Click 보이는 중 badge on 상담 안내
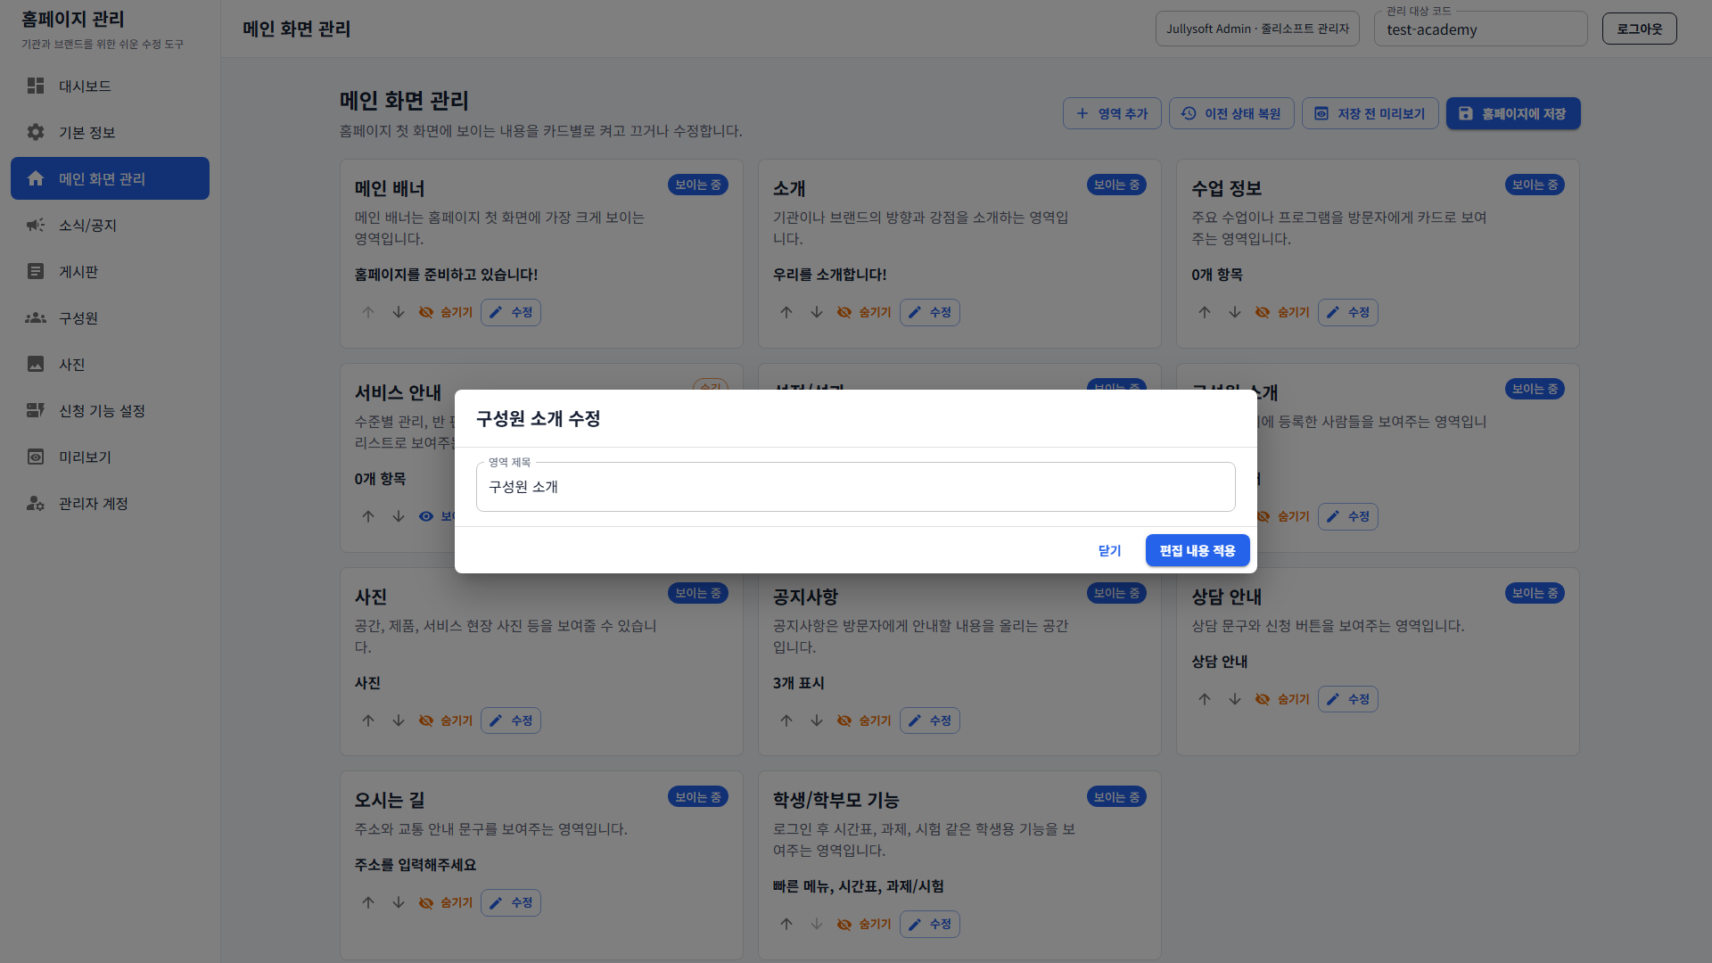 [x=1535, y=593]
